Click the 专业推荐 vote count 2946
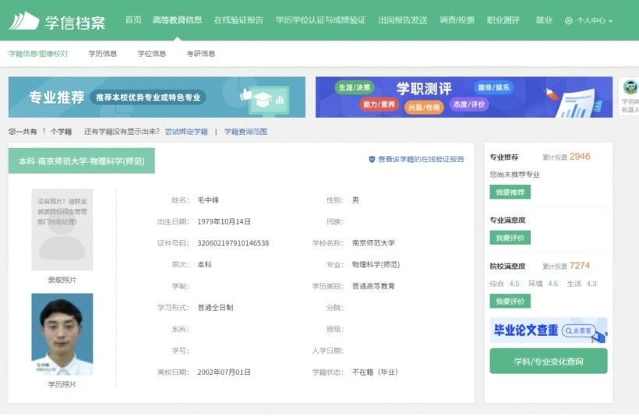 point(580,157)
